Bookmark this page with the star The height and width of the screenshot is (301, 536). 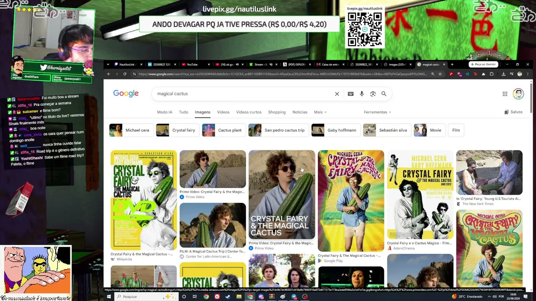[440, 74]
